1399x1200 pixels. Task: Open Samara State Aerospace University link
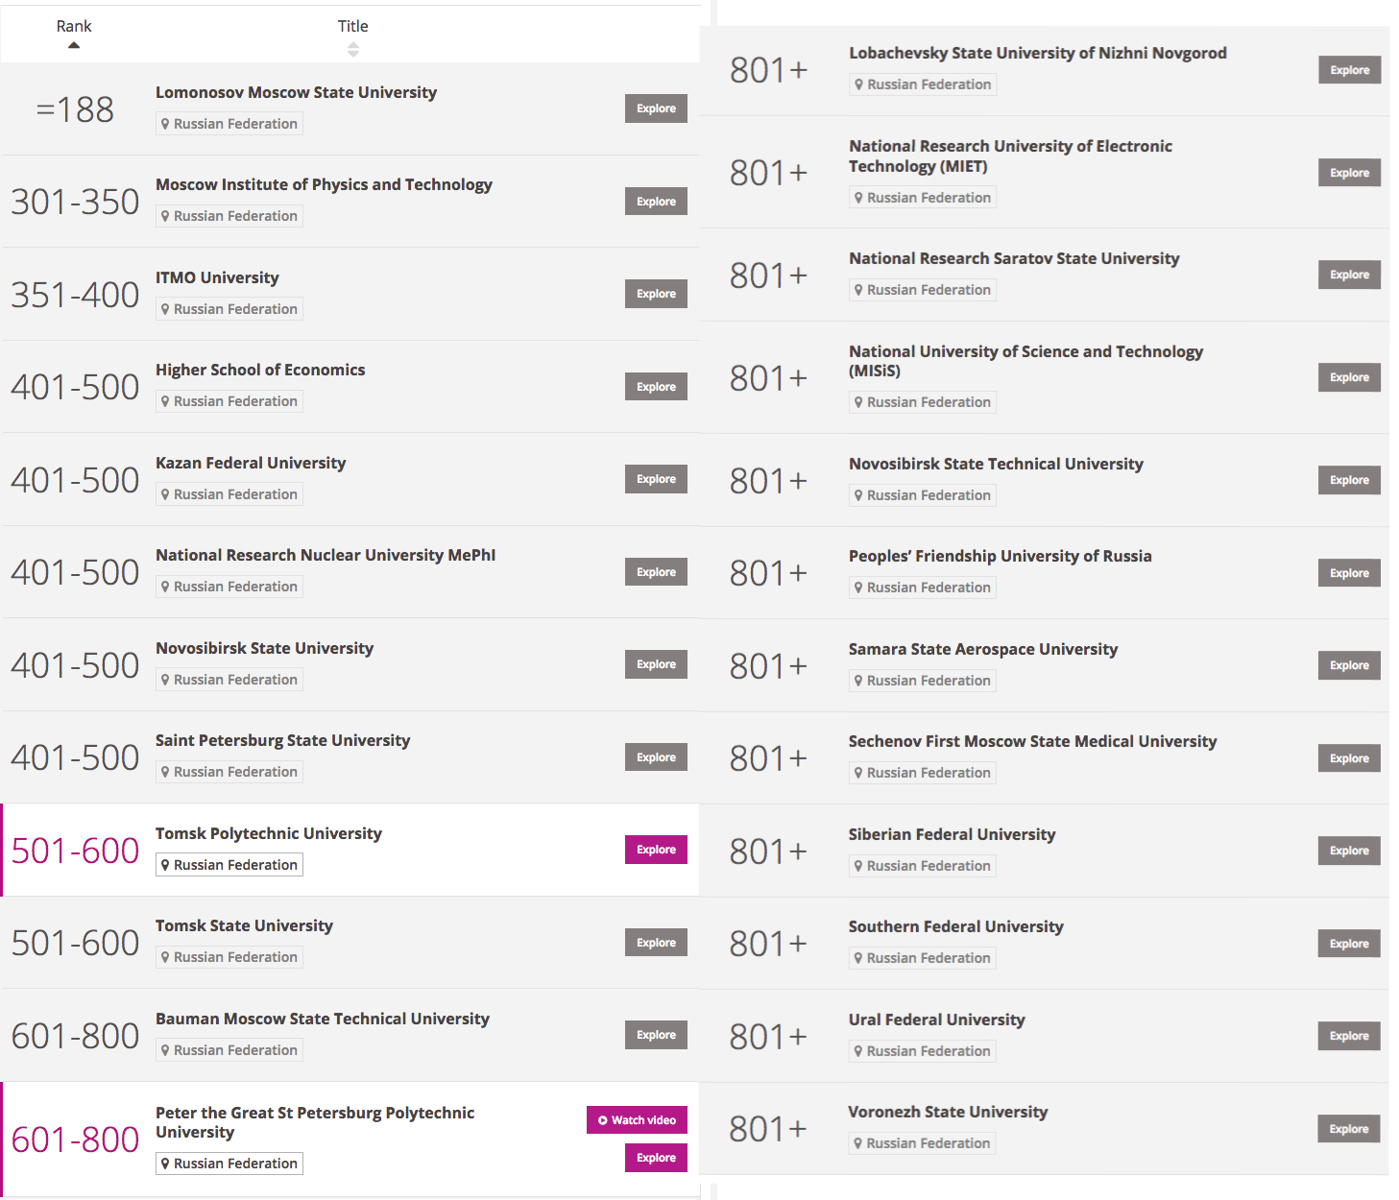[983, 649]
